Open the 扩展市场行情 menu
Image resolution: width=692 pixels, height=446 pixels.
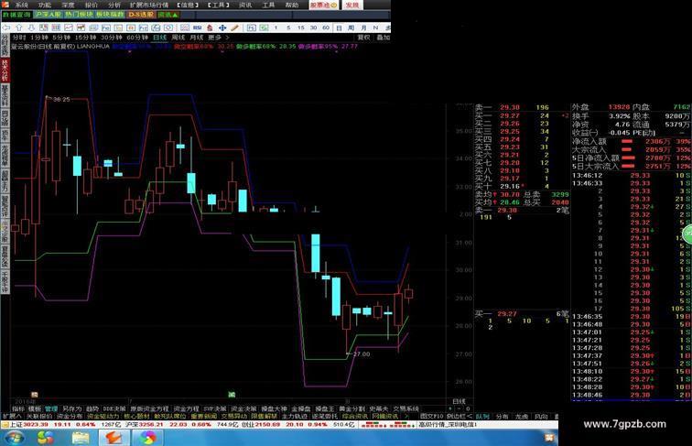pyautogui.click(x=148, y=5)
